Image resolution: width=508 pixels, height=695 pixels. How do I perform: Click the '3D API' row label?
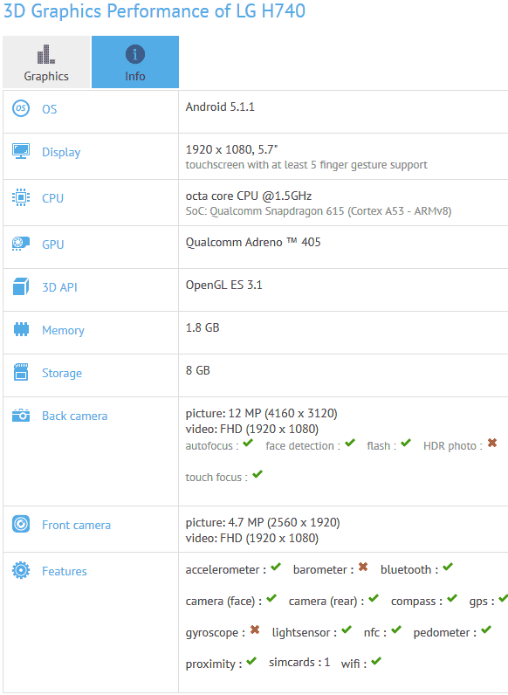(x=59, y=287)
